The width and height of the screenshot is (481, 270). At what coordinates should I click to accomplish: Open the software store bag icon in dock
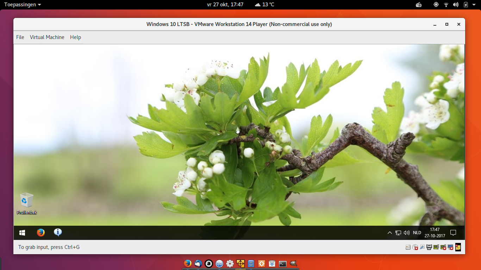click(272, 263)
